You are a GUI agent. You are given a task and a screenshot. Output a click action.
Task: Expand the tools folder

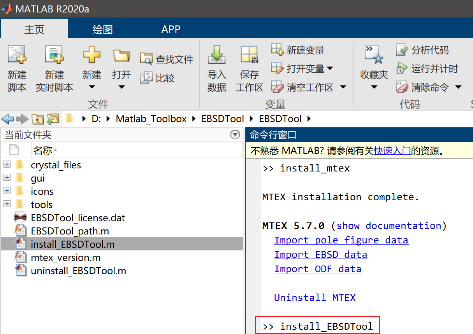[7, 204]
